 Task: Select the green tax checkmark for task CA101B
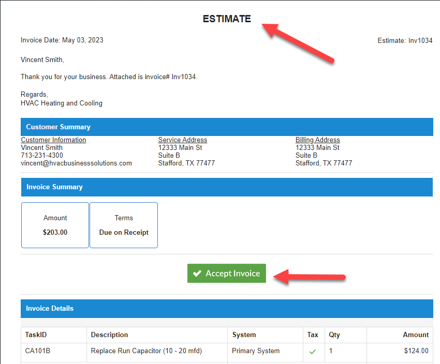pyautogui.click(x=313, y=351)
